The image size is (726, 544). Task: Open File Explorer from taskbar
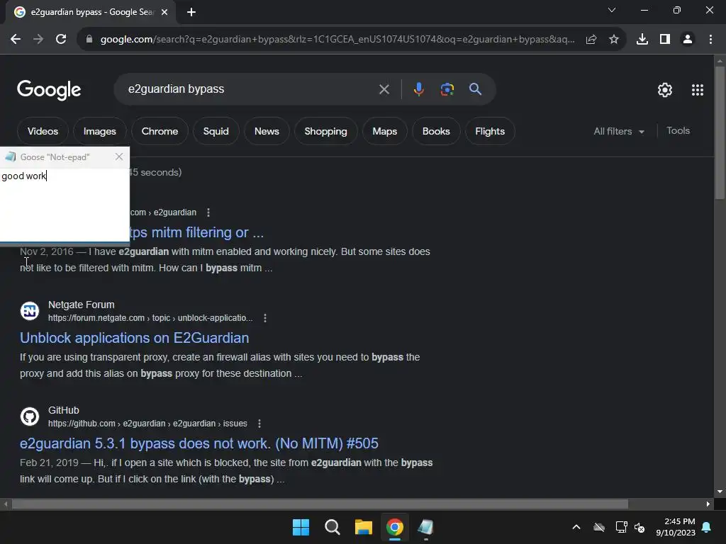pos(364,527)
